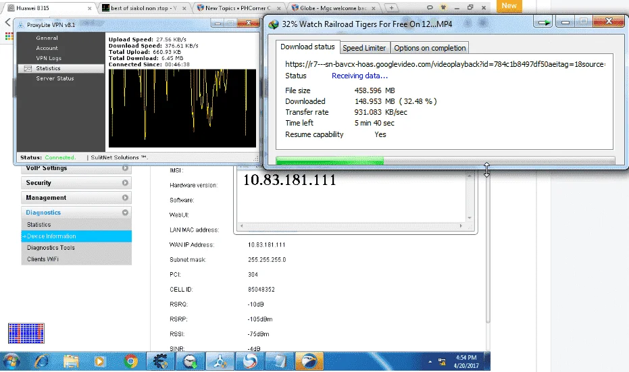The width and height of the screenshot is (629, 372).
Task: Open Windows Explorer folder from taskbar
Action: pos(71,362)
